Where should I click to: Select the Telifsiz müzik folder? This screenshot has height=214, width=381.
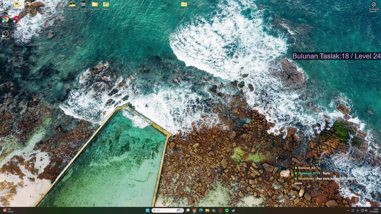point(72,6)
